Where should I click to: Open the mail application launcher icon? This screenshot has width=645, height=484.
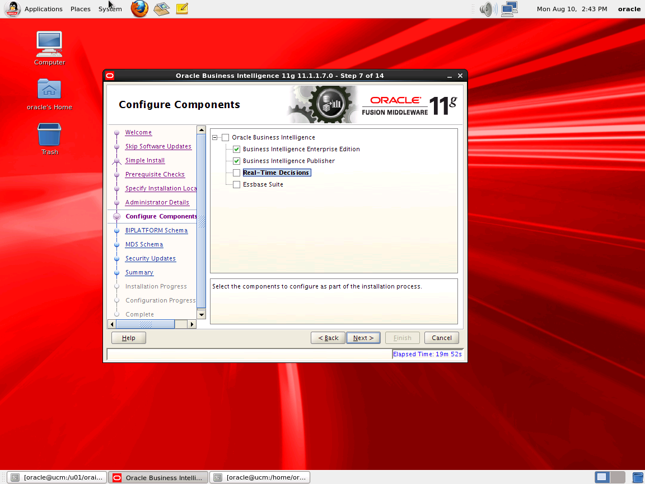[162, 8]
